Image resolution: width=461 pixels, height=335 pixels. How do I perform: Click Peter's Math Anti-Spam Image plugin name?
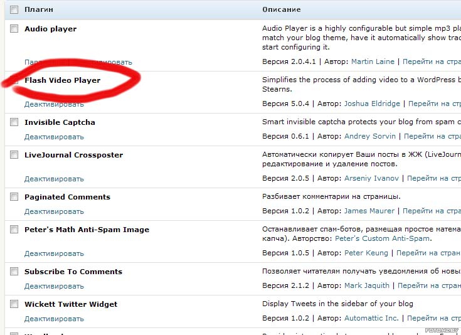point(87,230)
